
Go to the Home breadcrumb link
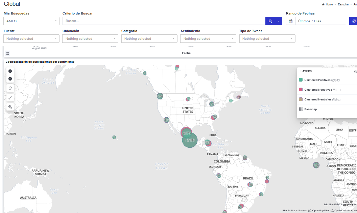[x=329, y=4]
